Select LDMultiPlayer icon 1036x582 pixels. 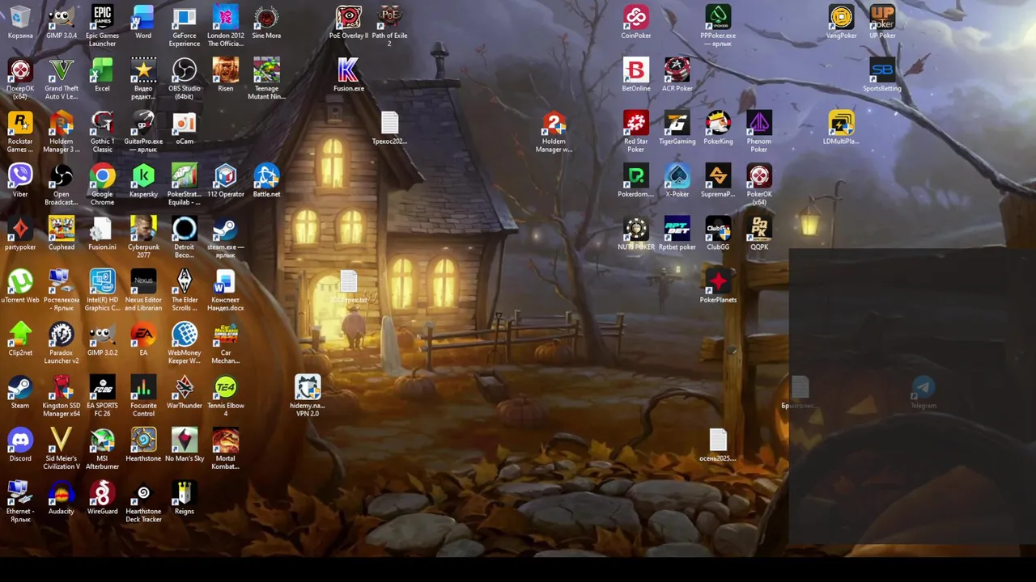coord(841,128)
